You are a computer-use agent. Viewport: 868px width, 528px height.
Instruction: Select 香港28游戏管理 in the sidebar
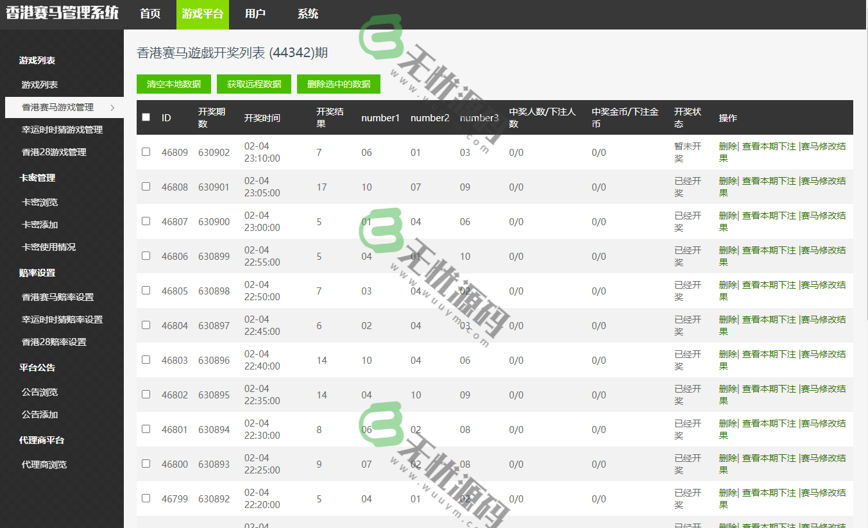[x=54, y=152]
